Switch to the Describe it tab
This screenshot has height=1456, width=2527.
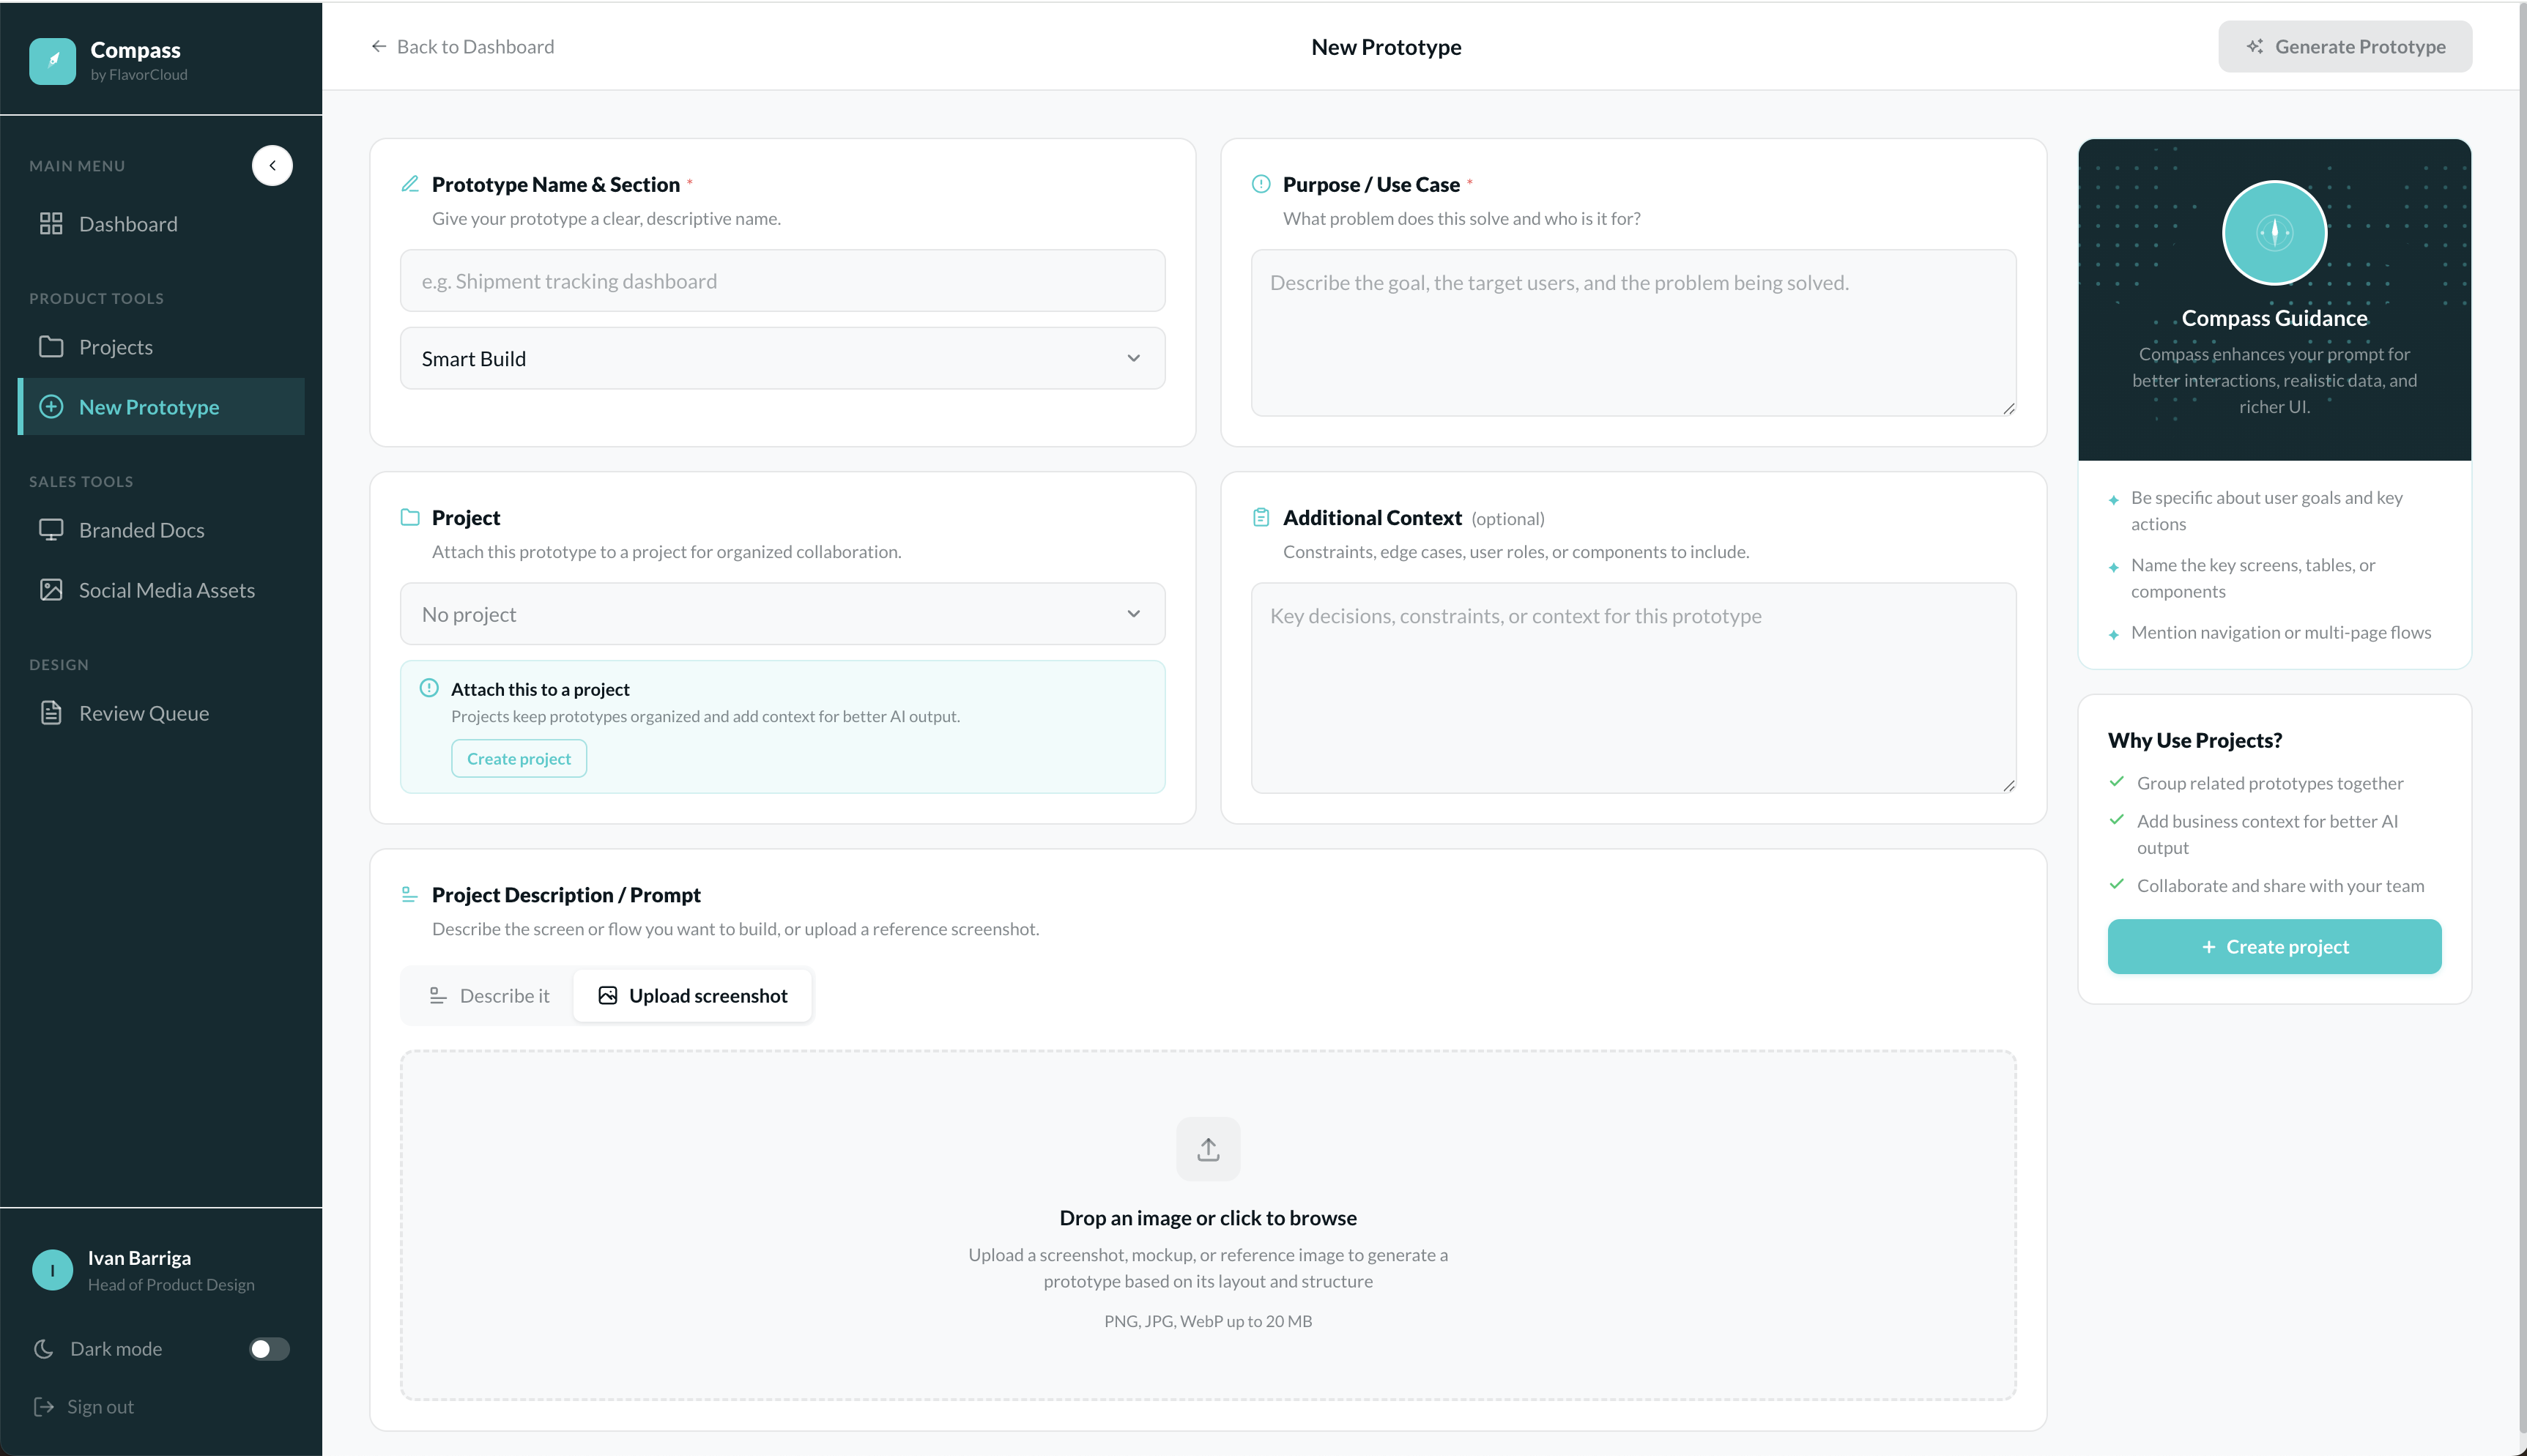click(x=488, y=995)
